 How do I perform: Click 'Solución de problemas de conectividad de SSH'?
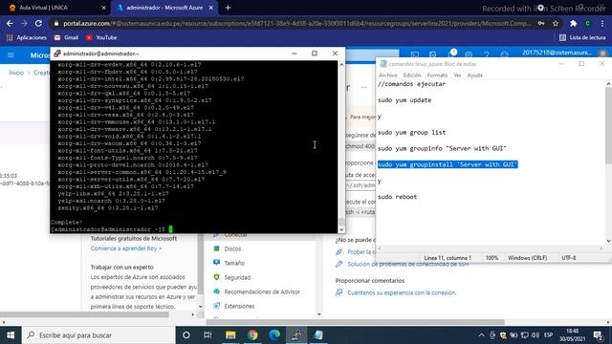(x=408, y=264)
